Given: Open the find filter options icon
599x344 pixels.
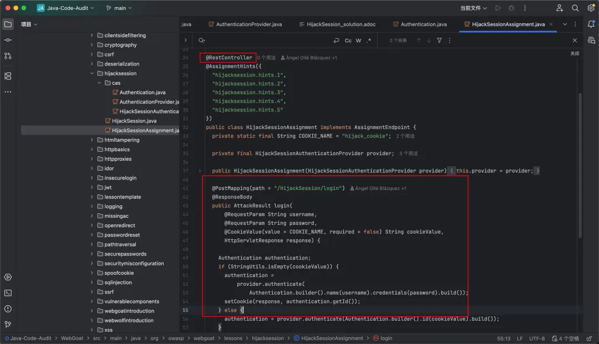Looking at the screenshot, I should click(439, 40).
